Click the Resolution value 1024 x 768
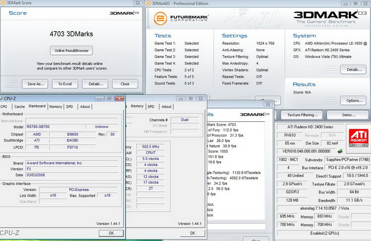371x241 pixels. (265, 43)
